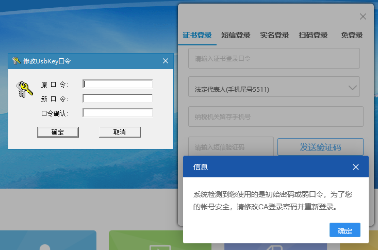Viewport: 378px width, 250px height.
Task: Click the blue tile at bottom left
Action: [x=48, y=240]
